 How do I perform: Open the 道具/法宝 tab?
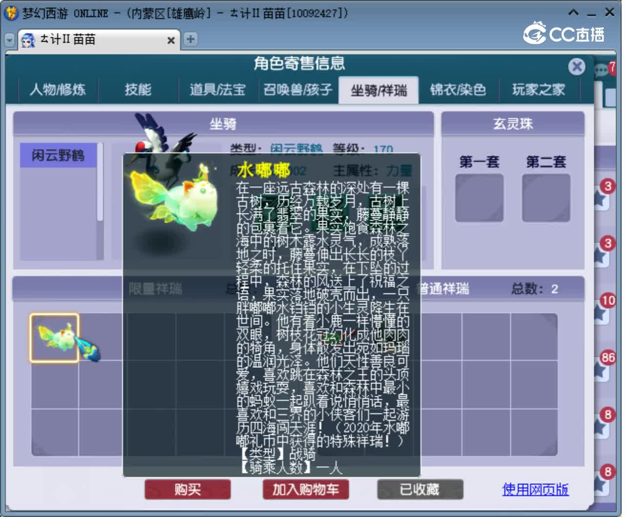(218, 90)
